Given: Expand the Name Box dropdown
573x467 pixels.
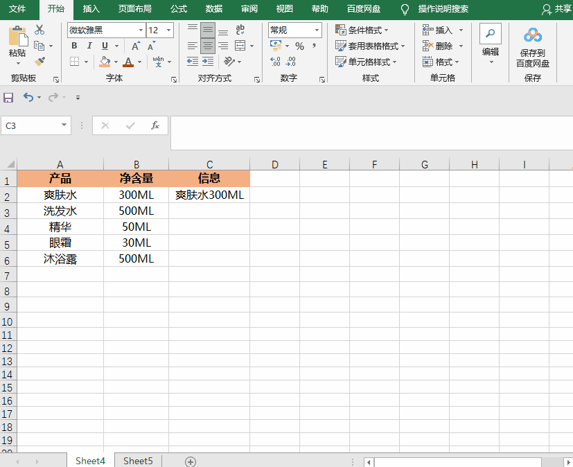Looking at the screenshot, I should [x=64, y=125].
